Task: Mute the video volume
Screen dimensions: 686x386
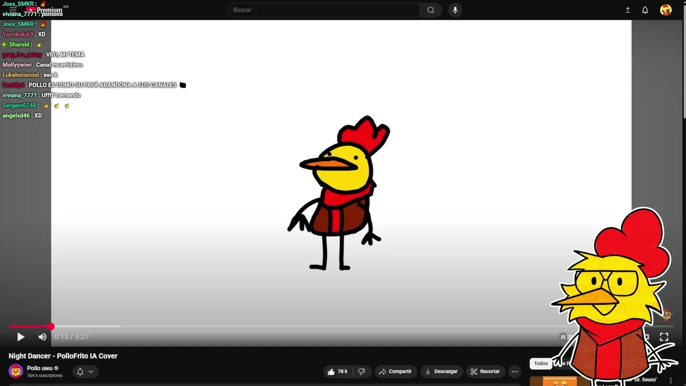Action: (x=42, y=337)
